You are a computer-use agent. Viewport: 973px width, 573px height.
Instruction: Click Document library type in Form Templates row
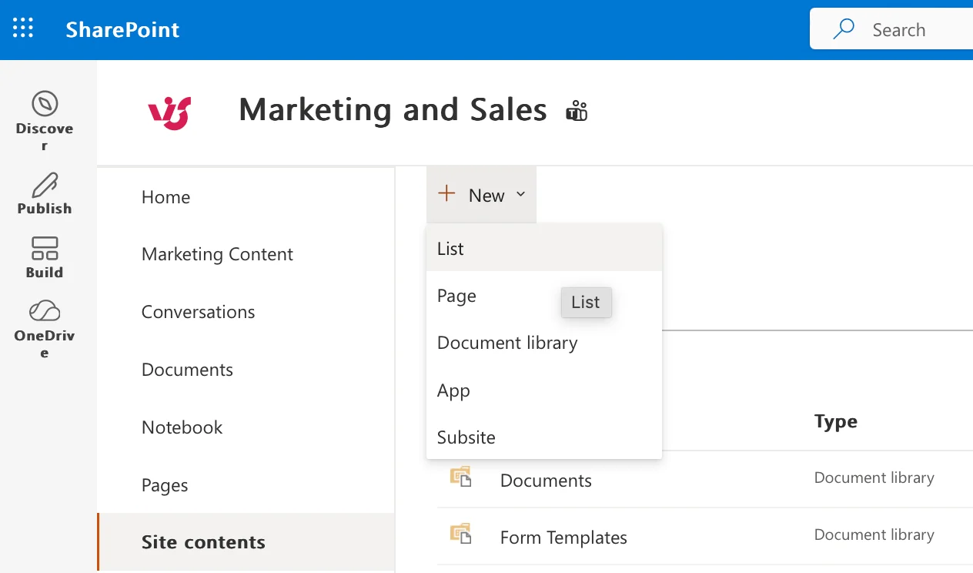[874, 534]
